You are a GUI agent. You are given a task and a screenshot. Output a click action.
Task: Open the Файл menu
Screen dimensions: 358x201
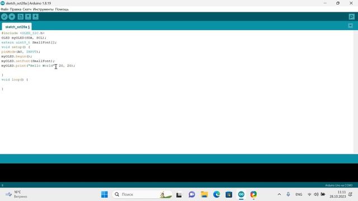(x=4, y=9)
